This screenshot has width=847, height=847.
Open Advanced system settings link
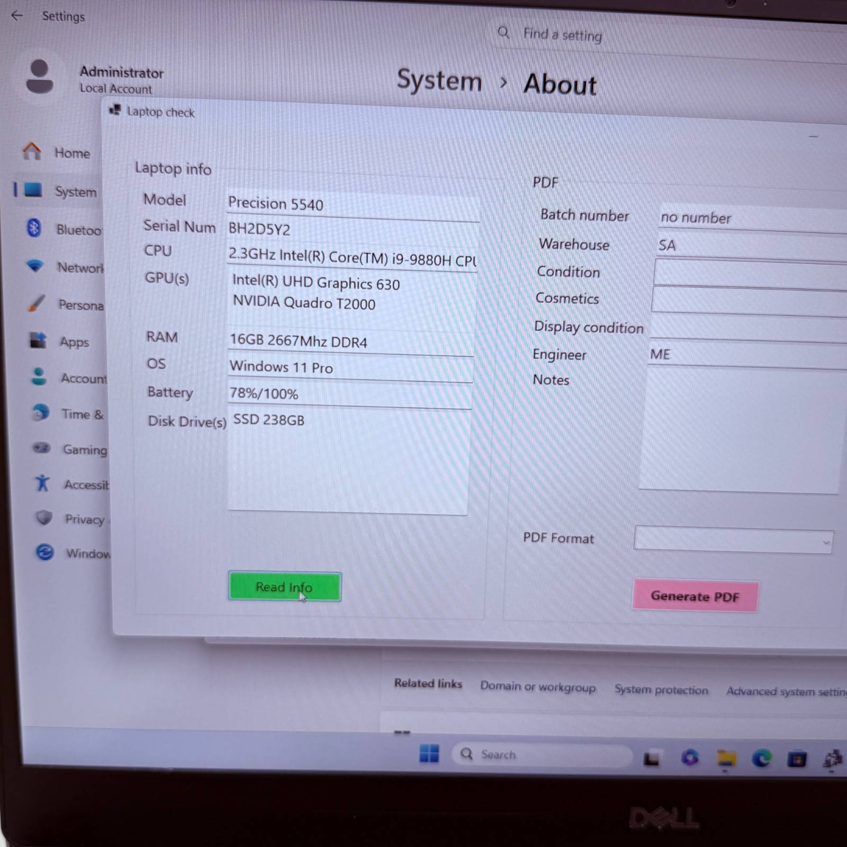point(787,691)
